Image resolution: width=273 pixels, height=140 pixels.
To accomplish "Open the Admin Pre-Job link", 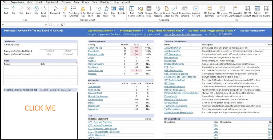I will point(95,48).
